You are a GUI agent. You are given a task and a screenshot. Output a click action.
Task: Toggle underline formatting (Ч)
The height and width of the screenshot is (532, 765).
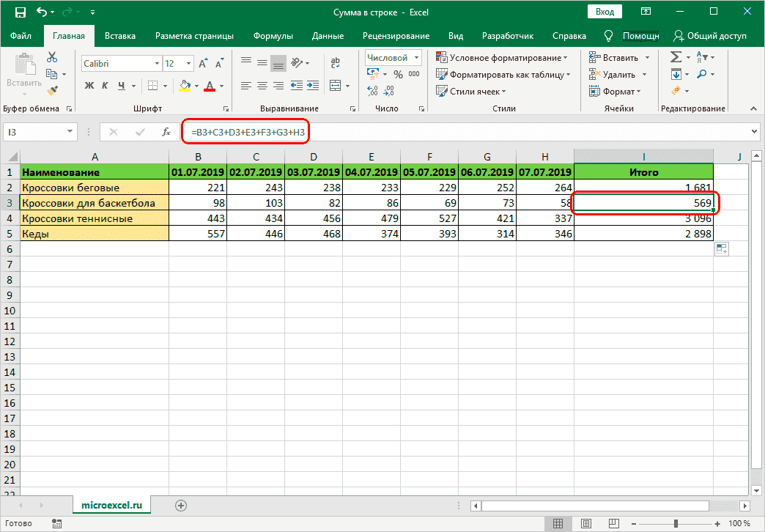coord(122,86)
